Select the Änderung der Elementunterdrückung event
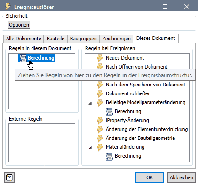 147,129
